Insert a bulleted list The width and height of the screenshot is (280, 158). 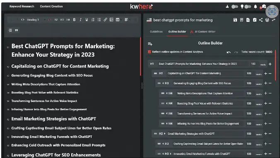coord(99,20)
